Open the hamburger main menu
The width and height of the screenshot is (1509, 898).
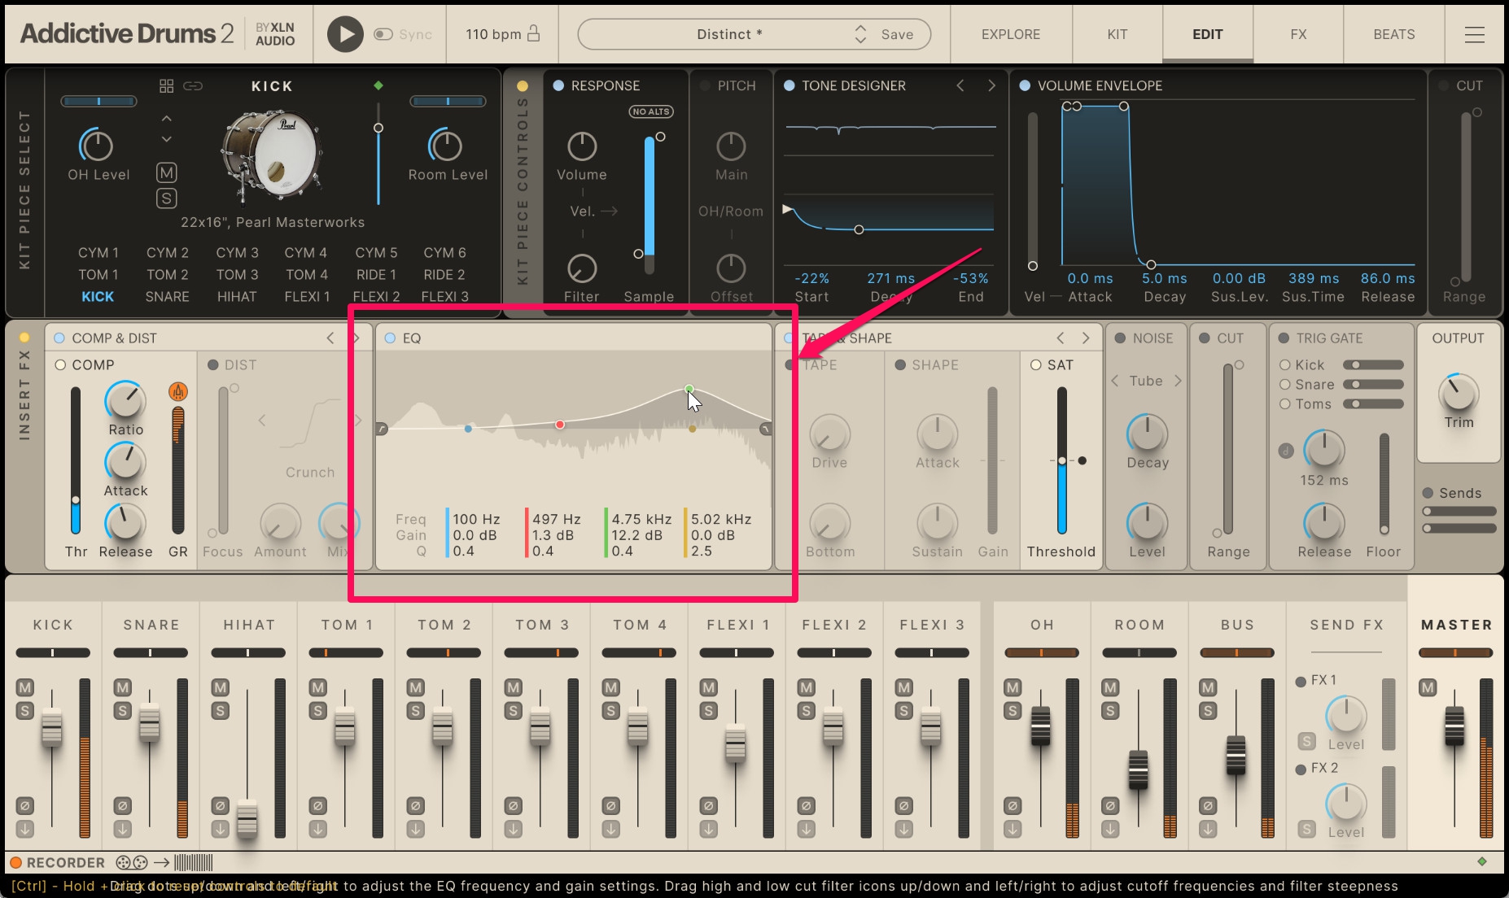[1474, 34]
